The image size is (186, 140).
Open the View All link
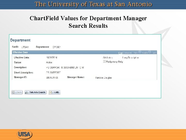point(128,53)
